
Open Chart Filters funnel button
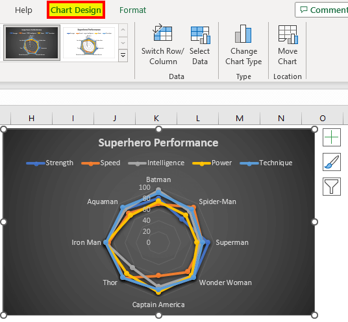click(x=332, y=187)
